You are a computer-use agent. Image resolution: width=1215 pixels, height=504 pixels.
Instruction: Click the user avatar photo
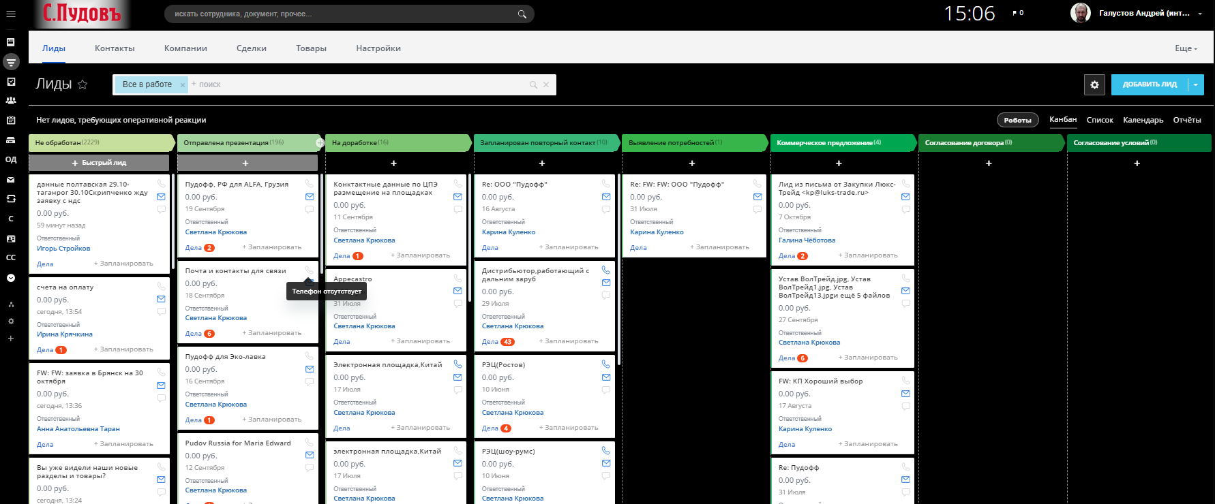coord(1080,13)
